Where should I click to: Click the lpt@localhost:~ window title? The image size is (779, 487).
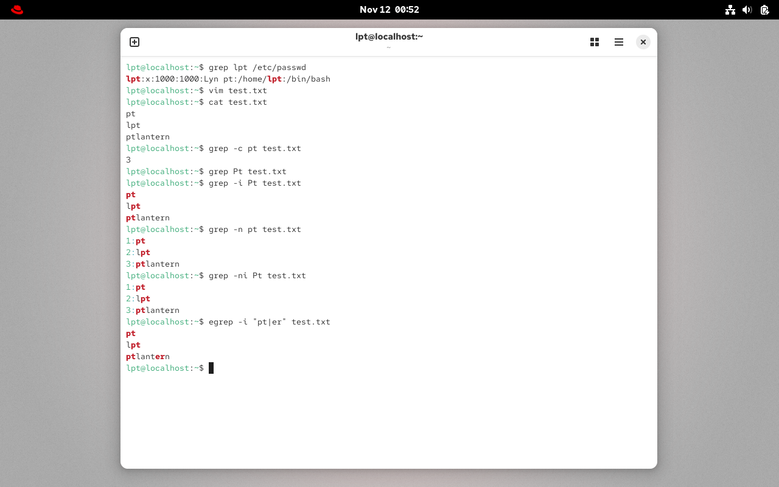coord(389,37)
